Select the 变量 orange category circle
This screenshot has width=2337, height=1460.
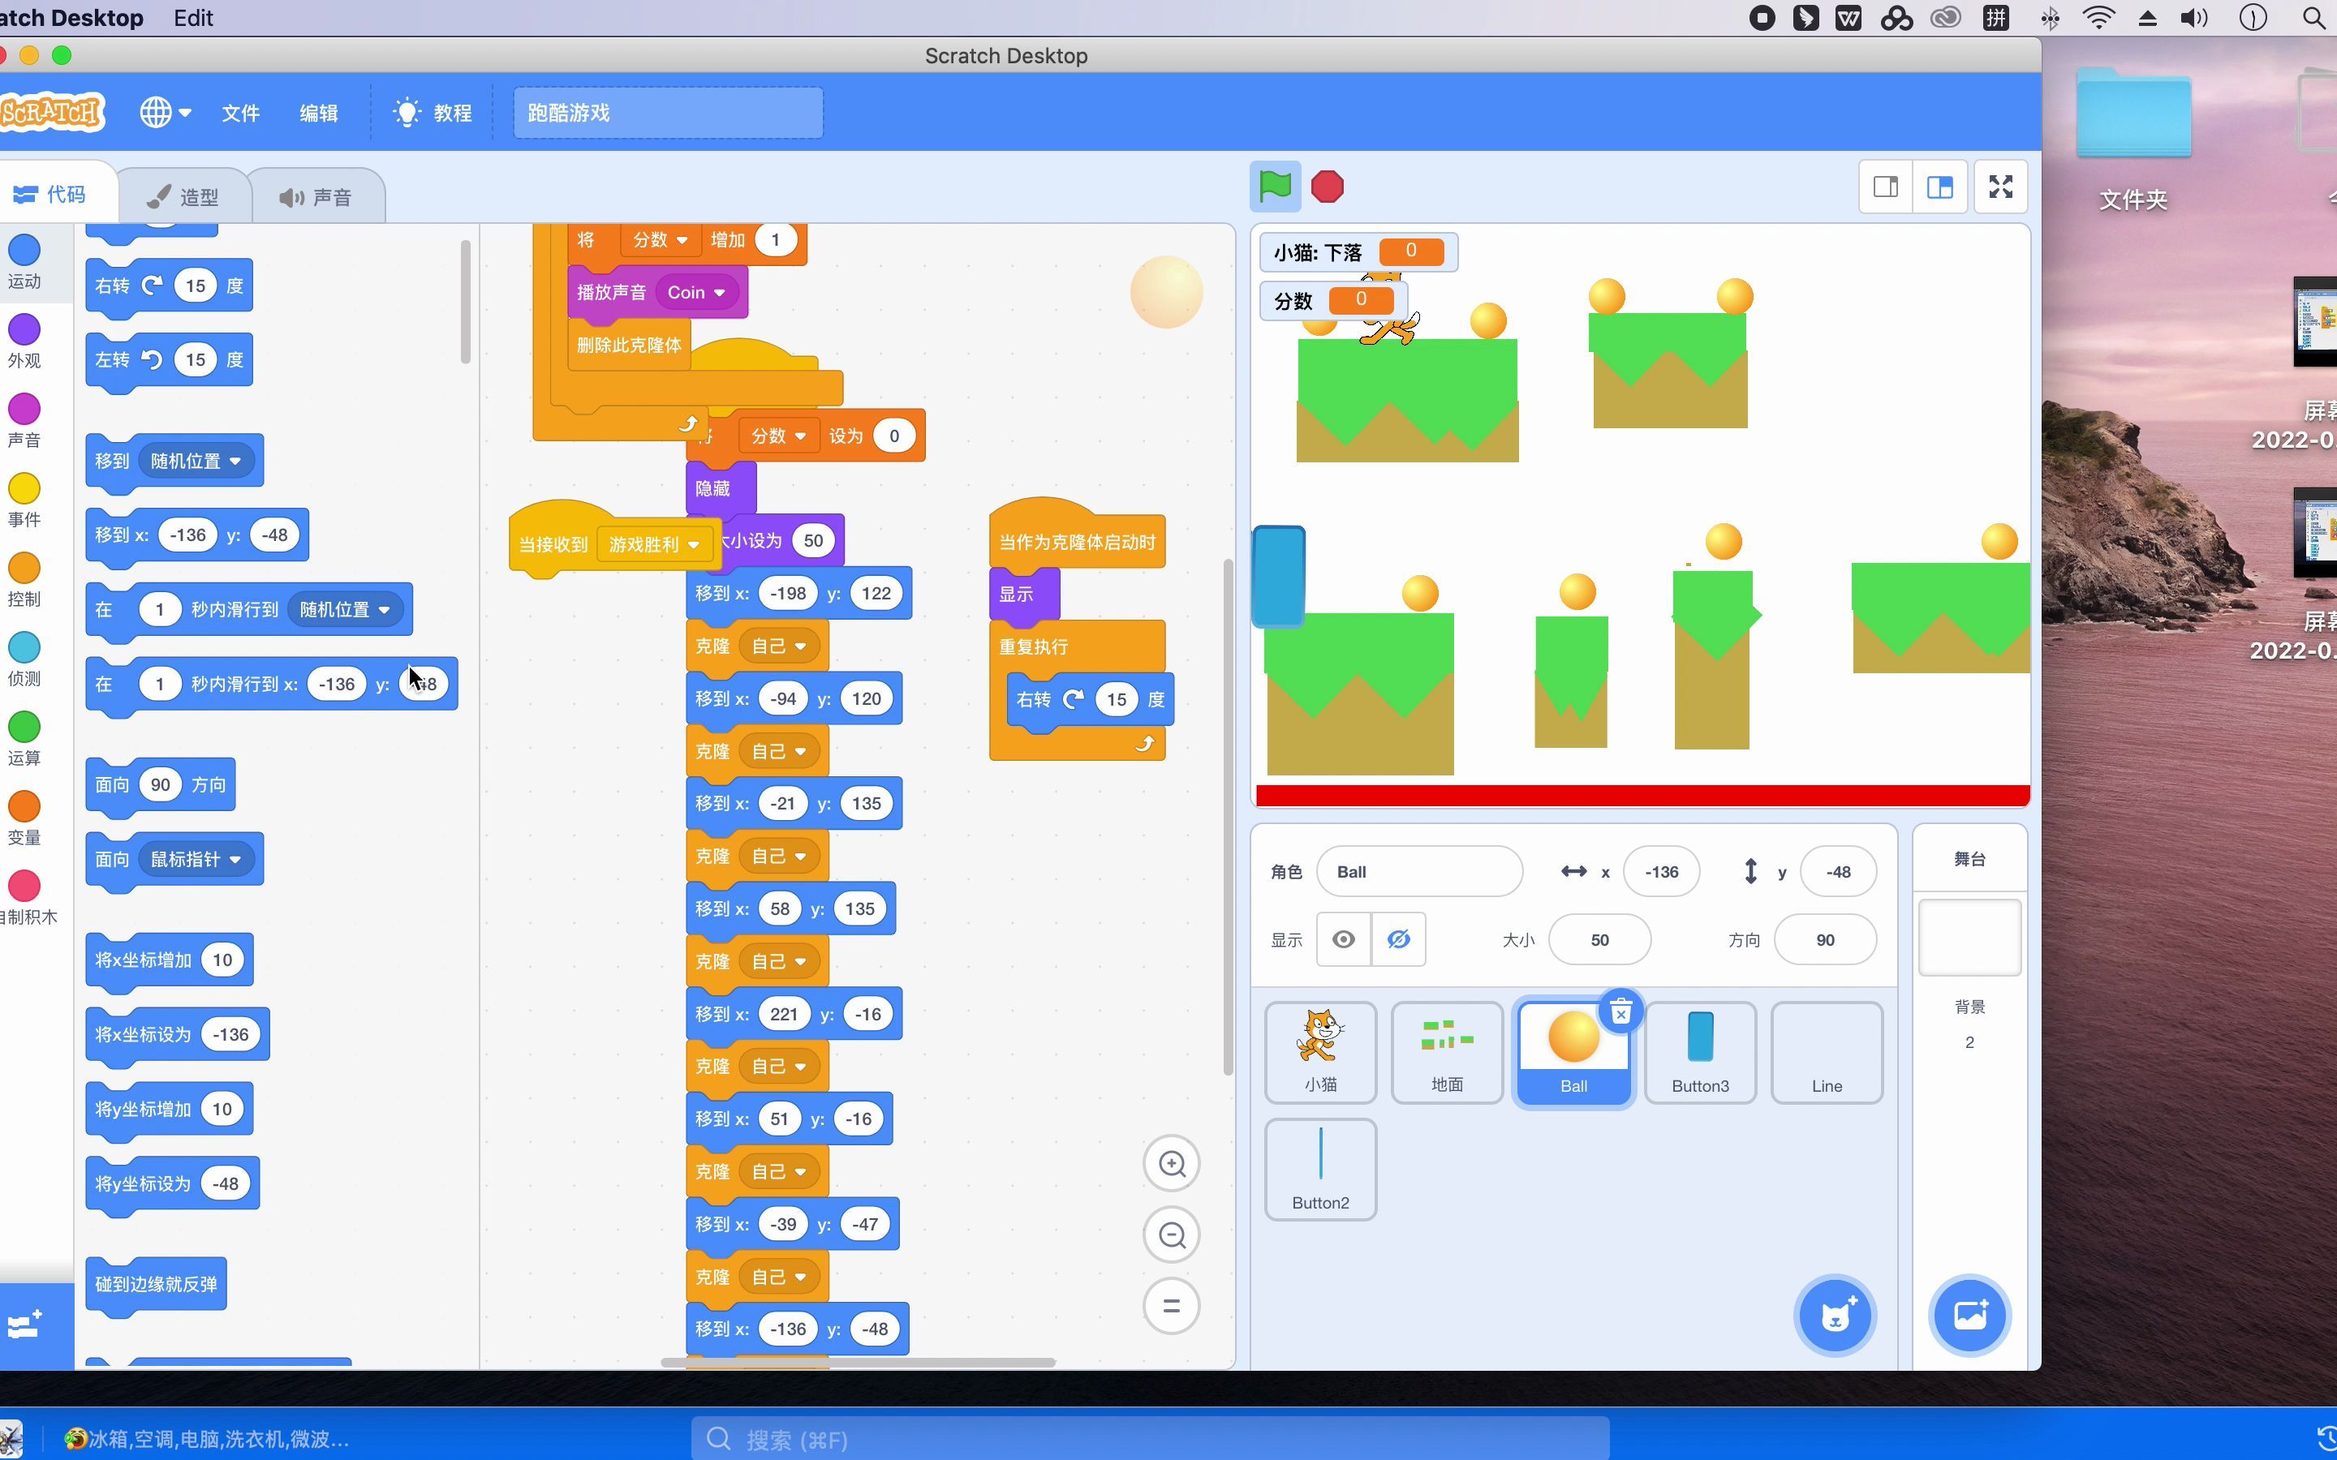click(x=24, y=806)
